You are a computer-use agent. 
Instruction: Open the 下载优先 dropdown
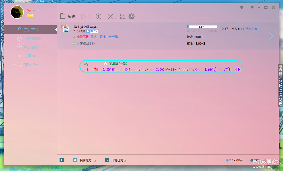tap(95, 161)
